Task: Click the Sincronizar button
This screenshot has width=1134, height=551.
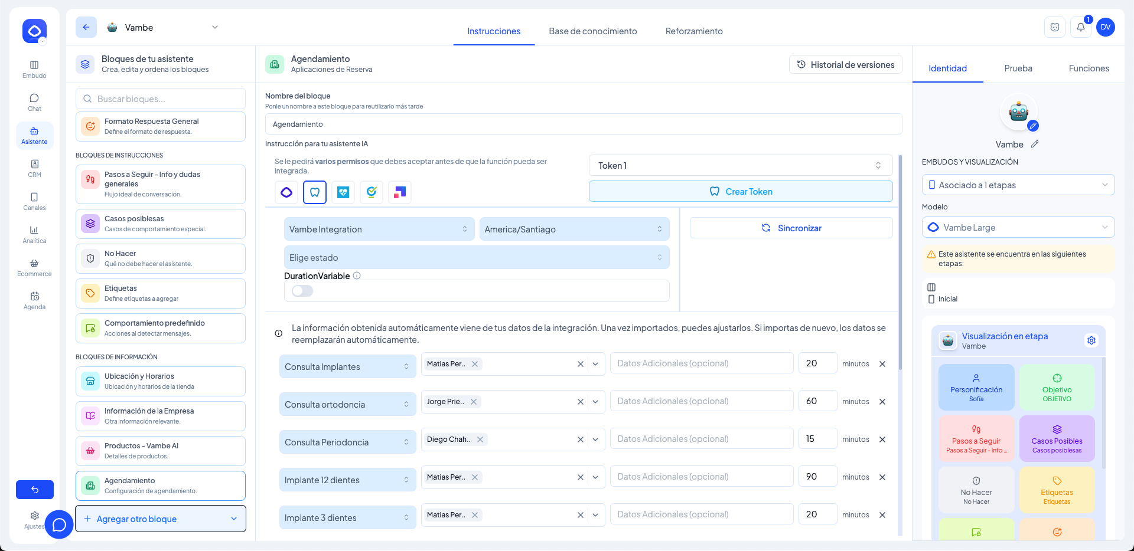Action: [x=791, y=228]
